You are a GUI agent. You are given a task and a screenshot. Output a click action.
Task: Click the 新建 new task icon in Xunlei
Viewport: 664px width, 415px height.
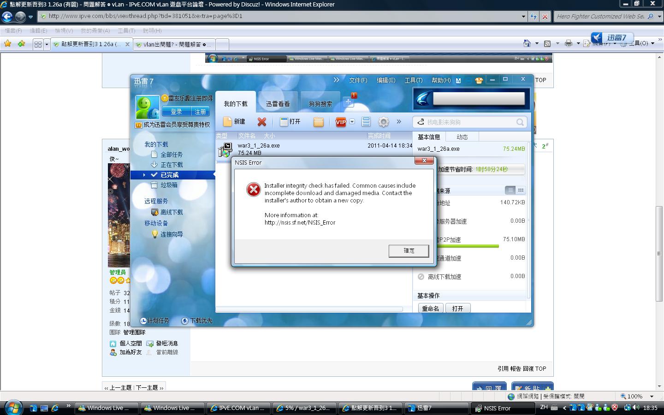[x=227, y=121]
